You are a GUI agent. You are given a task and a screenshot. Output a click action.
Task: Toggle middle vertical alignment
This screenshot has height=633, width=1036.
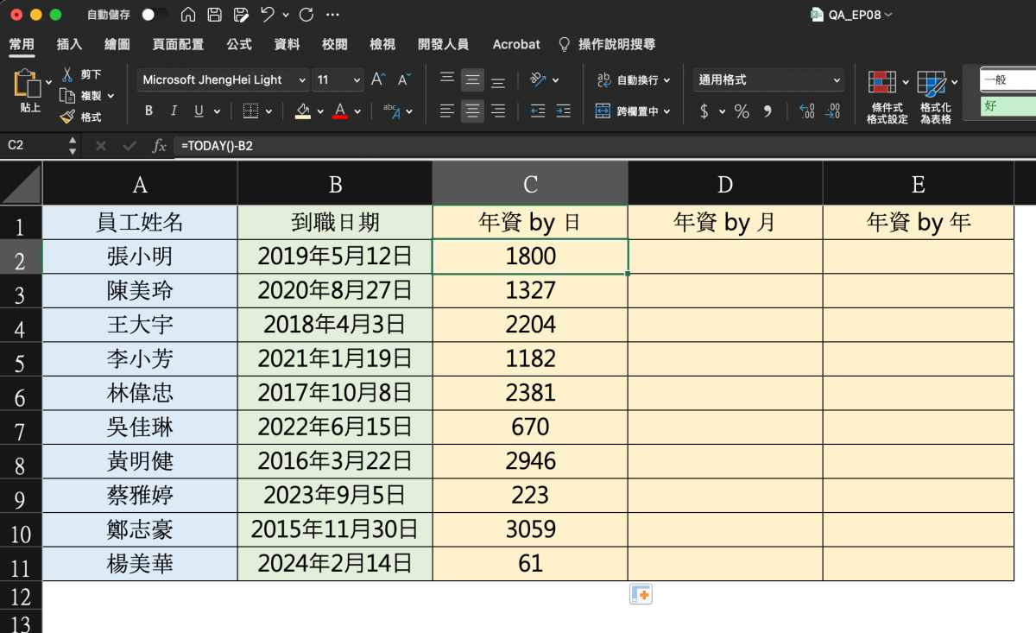click(472, 79)
